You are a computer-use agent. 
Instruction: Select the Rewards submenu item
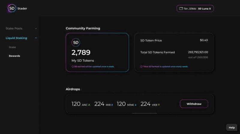click(x=14, y=56)
